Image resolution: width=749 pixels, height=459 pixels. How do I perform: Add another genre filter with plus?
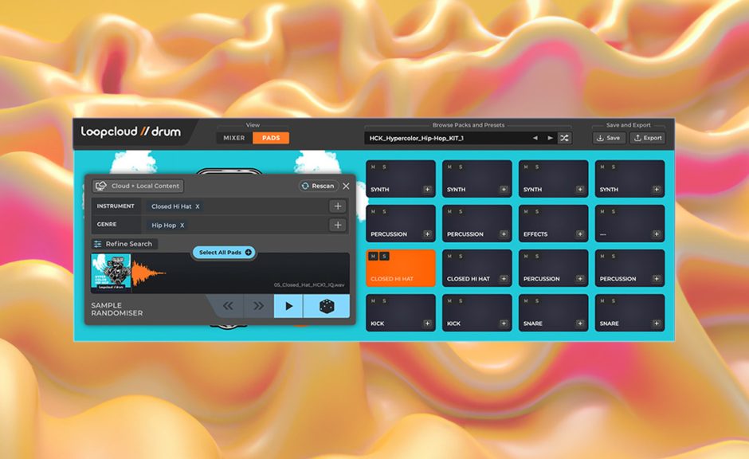(x=338, y=226)
